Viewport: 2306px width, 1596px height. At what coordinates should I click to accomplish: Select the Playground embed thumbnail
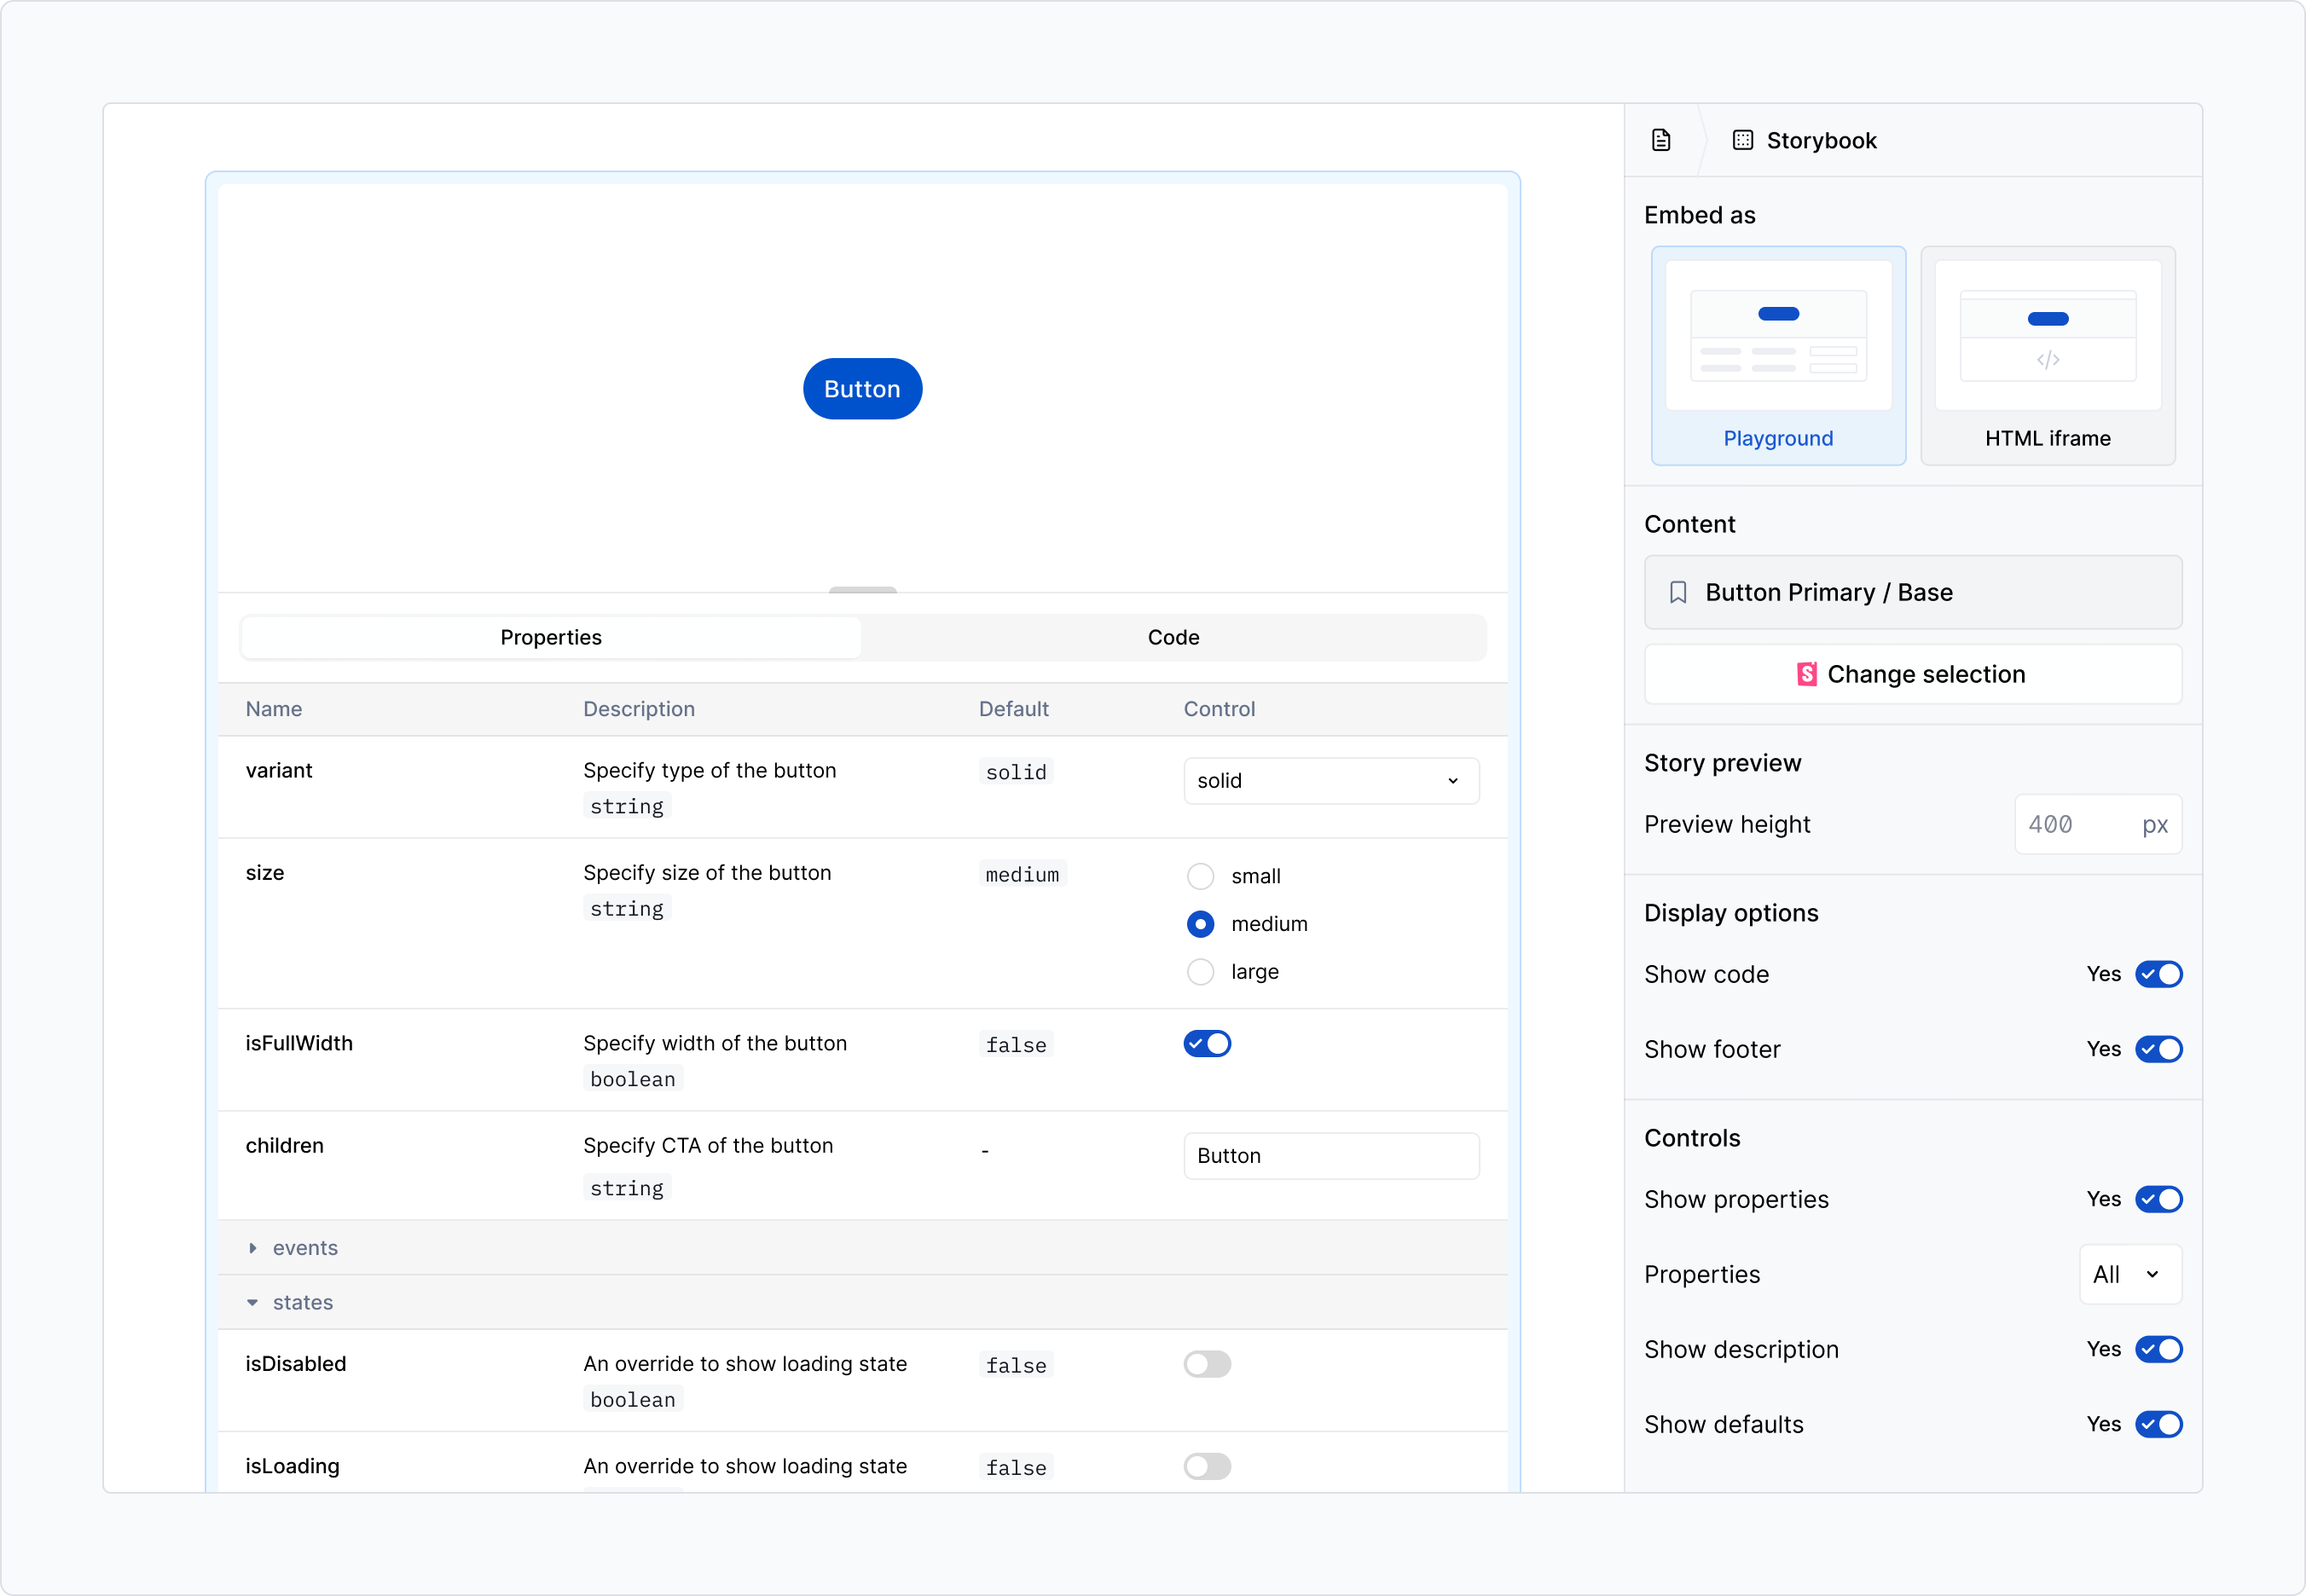1778,336
